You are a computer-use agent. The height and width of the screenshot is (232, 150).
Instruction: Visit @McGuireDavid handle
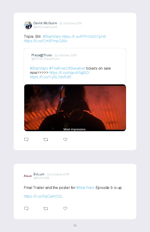(45, 27)
